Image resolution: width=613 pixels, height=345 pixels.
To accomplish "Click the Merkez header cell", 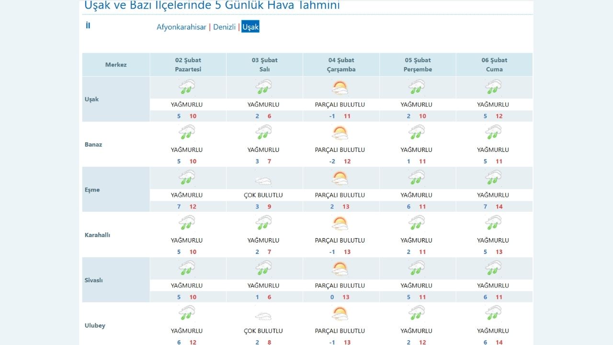I will (115, 64).
